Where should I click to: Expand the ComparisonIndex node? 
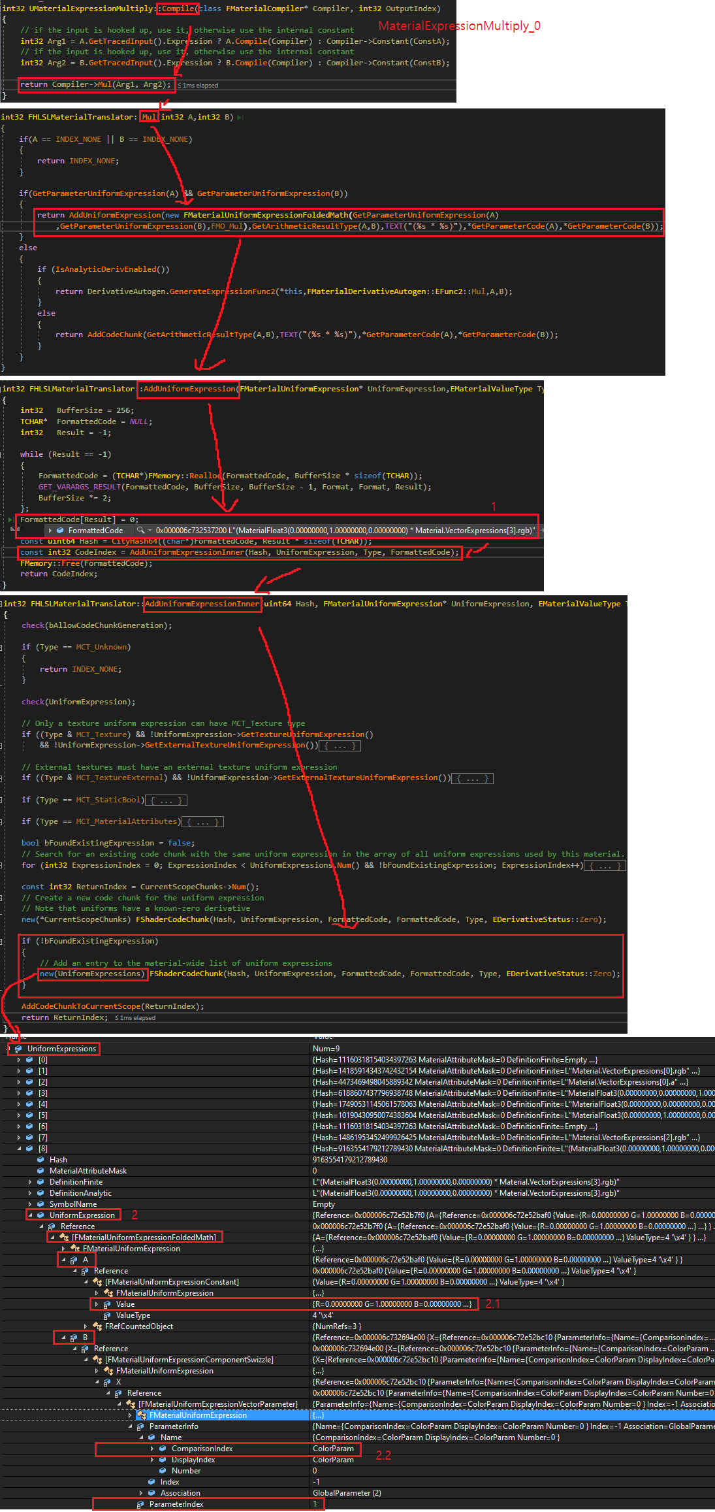(x=152, y=1449)
